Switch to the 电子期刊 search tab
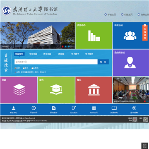The height and width of the screenshot is (149, 149). [89, 54]
